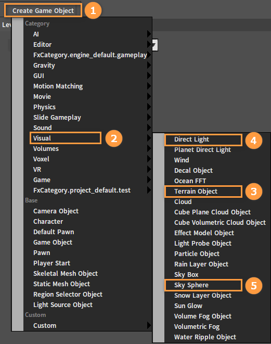Choose Static Mesh Object
Image resolution: width=271 pixels, height=344 pixels.
tap(61, 284)
